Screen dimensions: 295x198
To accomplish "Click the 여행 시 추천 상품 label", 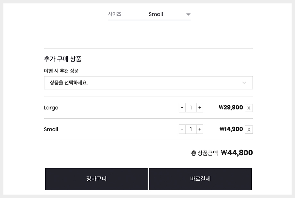I will click(x=61, y=71).
